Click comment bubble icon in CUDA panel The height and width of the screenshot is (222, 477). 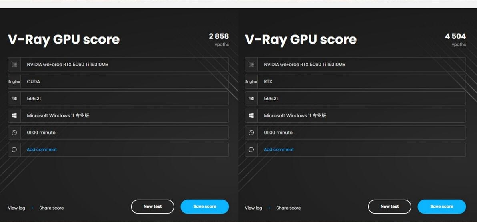tap(14, 150)
